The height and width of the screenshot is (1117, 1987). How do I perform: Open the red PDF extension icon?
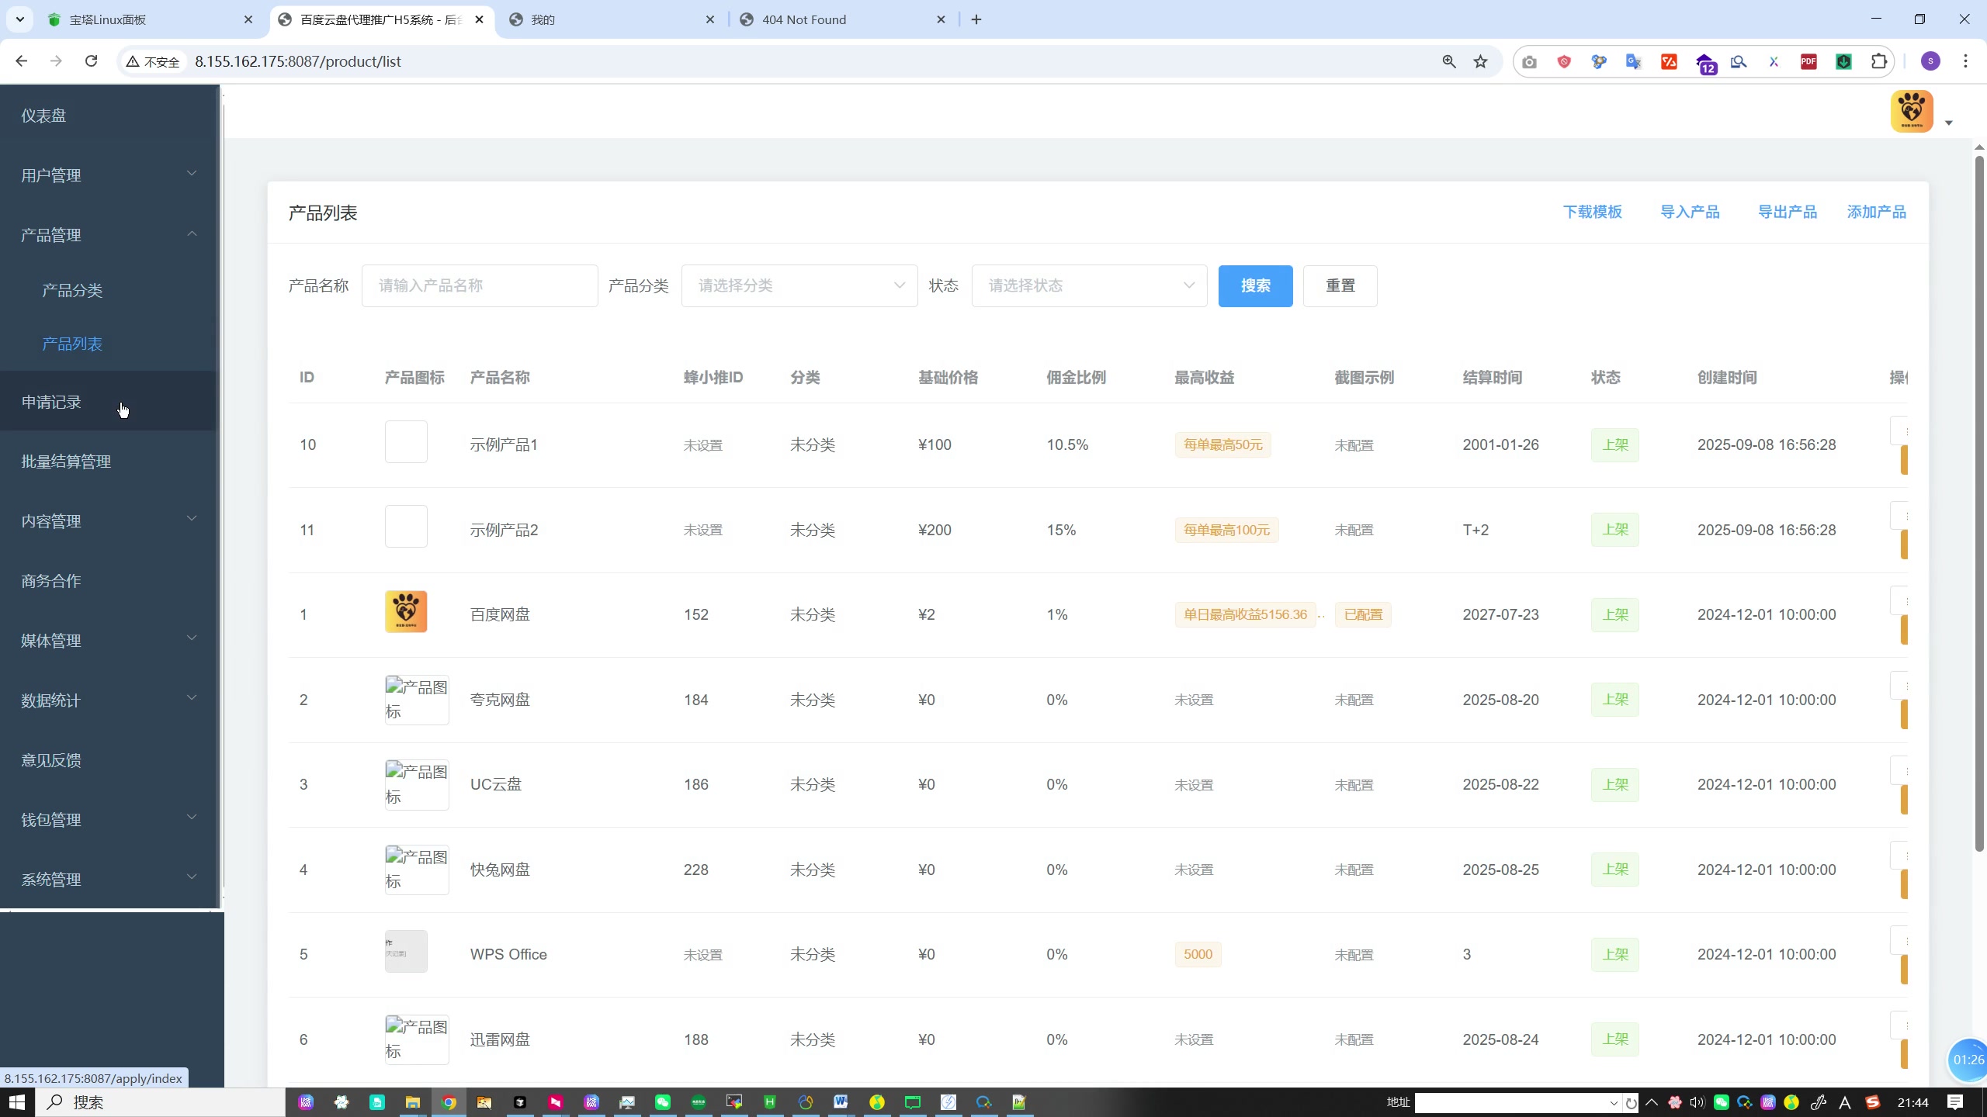pyautogui.click(x=1808, y=61)
